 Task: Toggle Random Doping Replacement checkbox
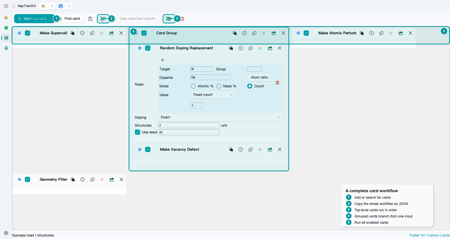click(148, 48)
